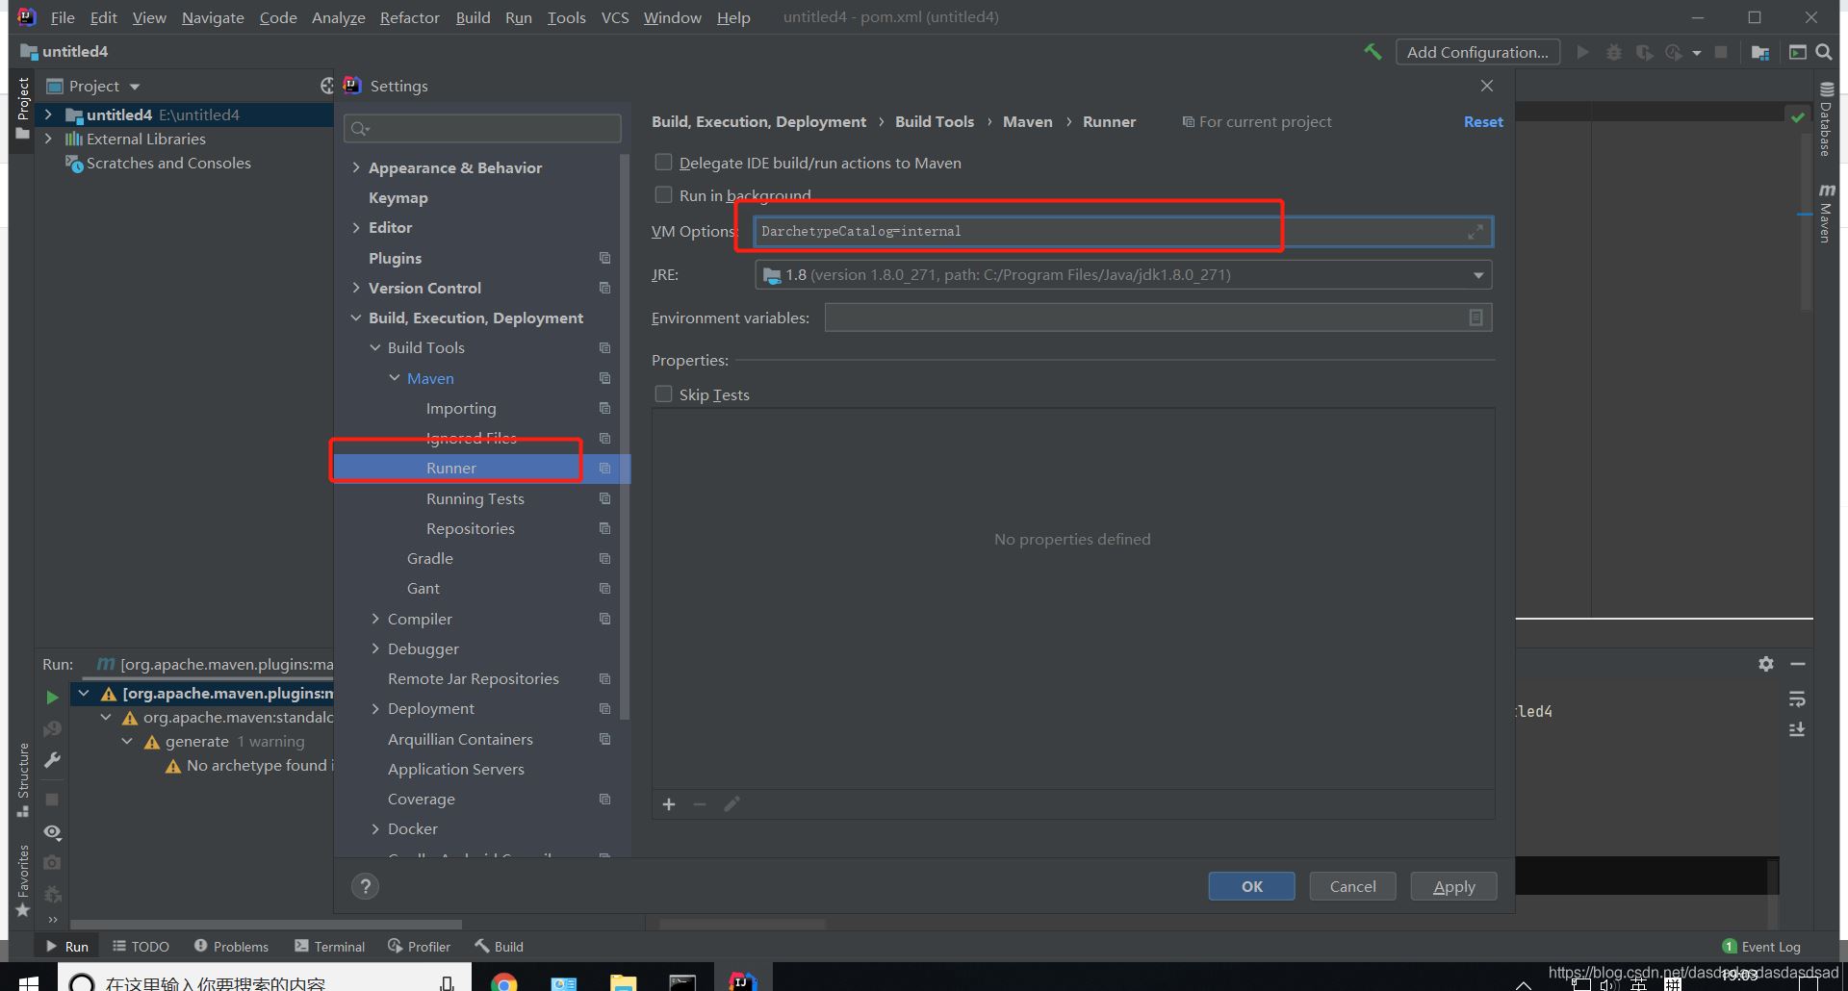This screenshot has height=991, width=1848.
Task: Expand the Compiler settings node
Action: click(x=375, y=619)
